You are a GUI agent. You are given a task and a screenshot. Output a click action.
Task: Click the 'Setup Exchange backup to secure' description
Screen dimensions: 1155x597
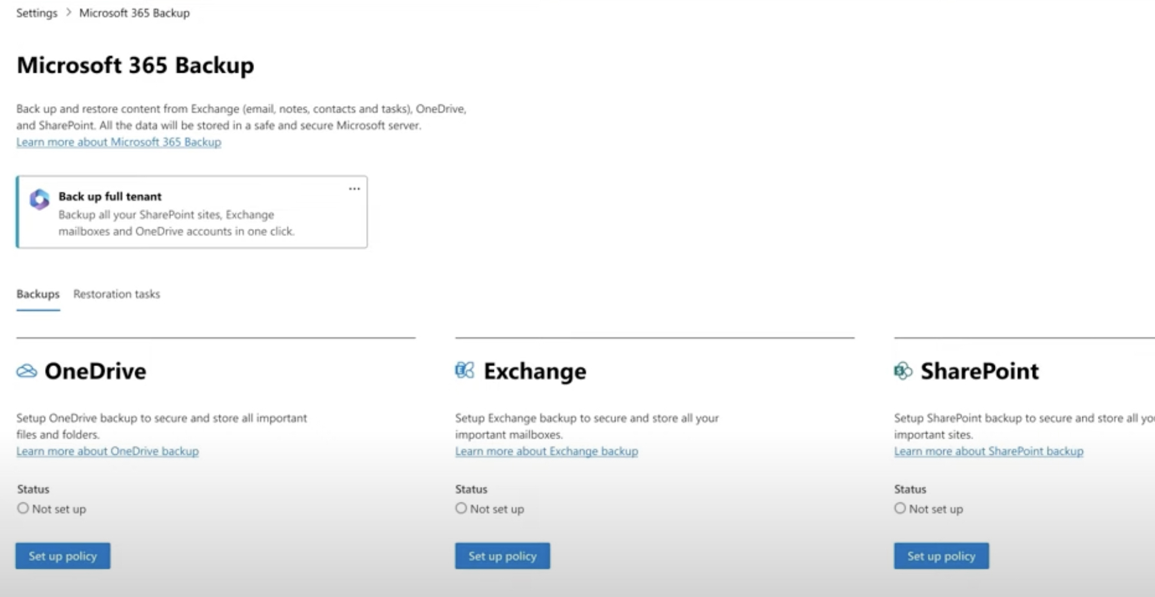click(587, 426)
